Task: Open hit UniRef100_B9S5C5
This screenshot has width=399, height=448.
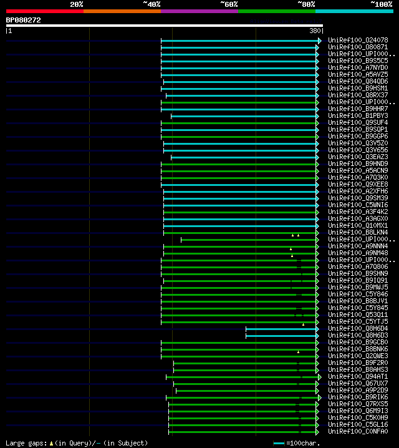Action: (x=358, y=61)
